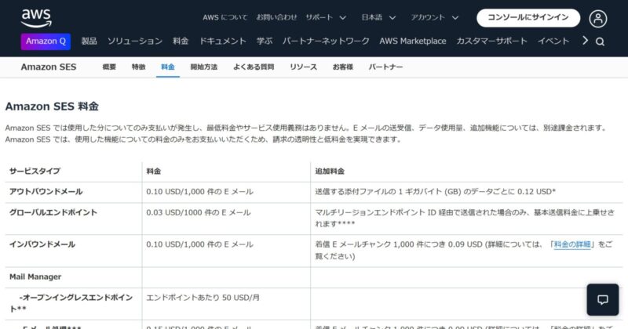
Task: Switch to the 概要 tab
Action: coord(109,67)
